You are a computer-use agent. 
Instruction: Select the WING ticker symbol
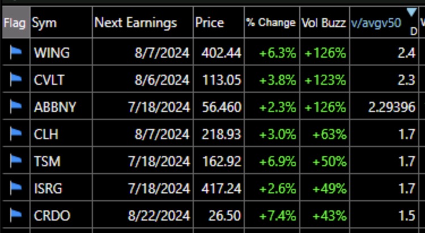[x=52, y=53]
